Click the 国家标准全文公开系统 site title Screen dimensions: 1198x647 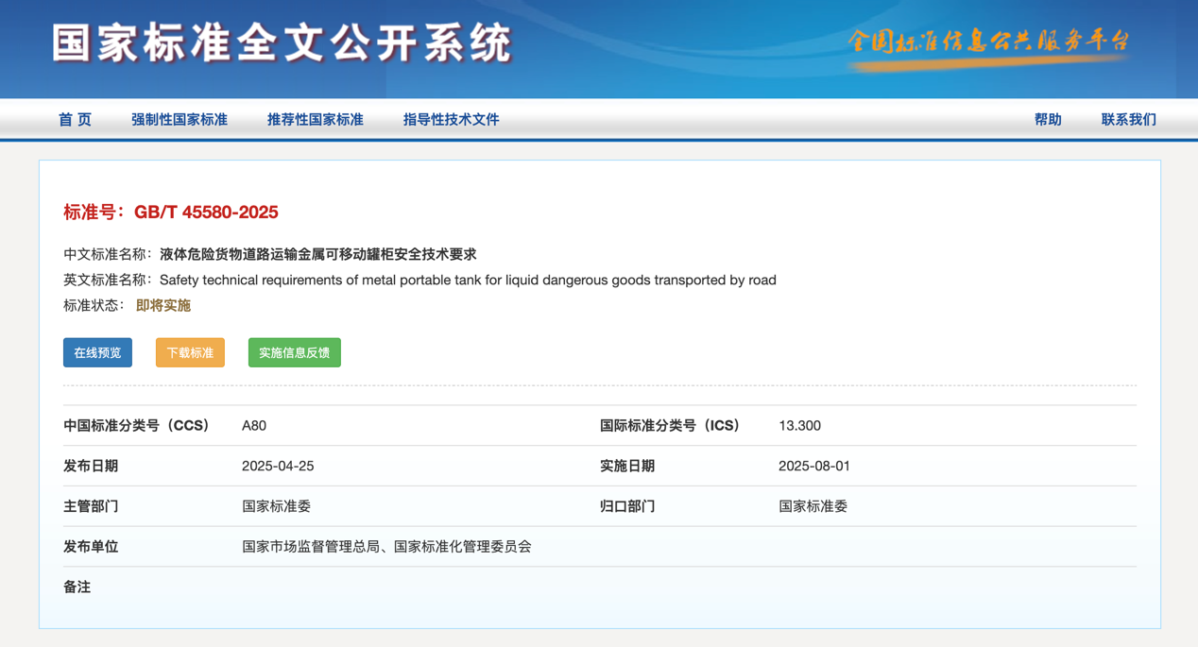[282, 43]
